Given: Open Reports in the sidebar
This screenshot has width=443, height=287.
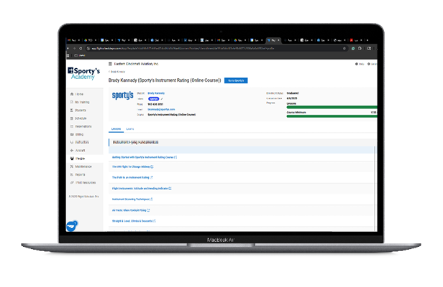Looking at the screenshot, I should (x=80, y=174).
